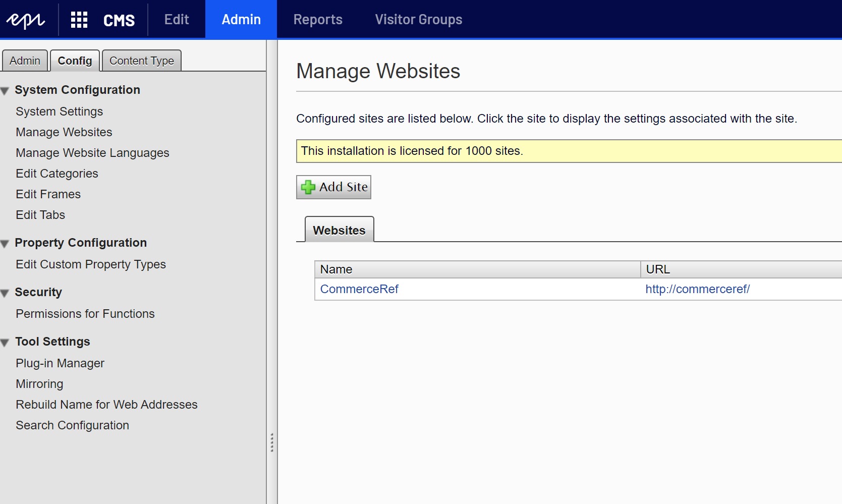Collapse the System Configuration section
842x504 pixels.
pos(5,91)
